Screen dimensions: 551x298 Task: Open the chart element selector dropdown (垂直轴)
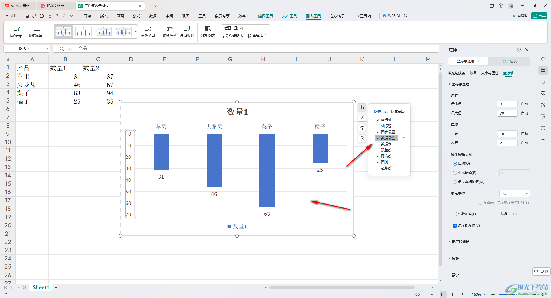pos(246,28)
